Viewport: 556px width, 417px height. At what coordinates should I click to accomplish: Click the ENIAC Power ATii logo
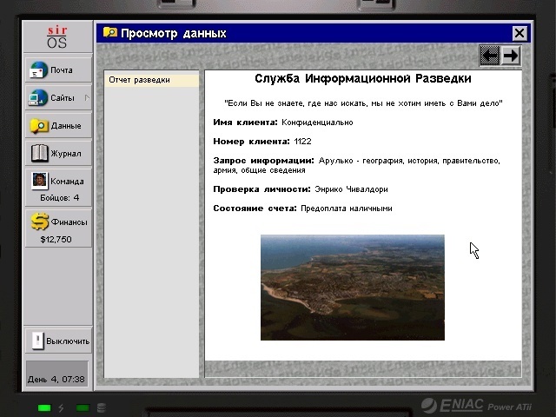coord(477,406)
